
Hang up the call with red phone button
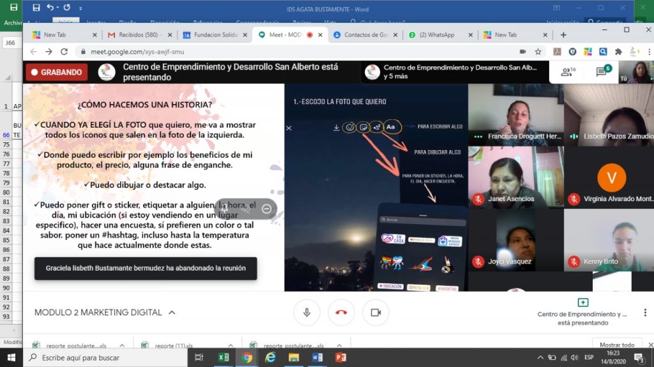(x=341, y=313)
